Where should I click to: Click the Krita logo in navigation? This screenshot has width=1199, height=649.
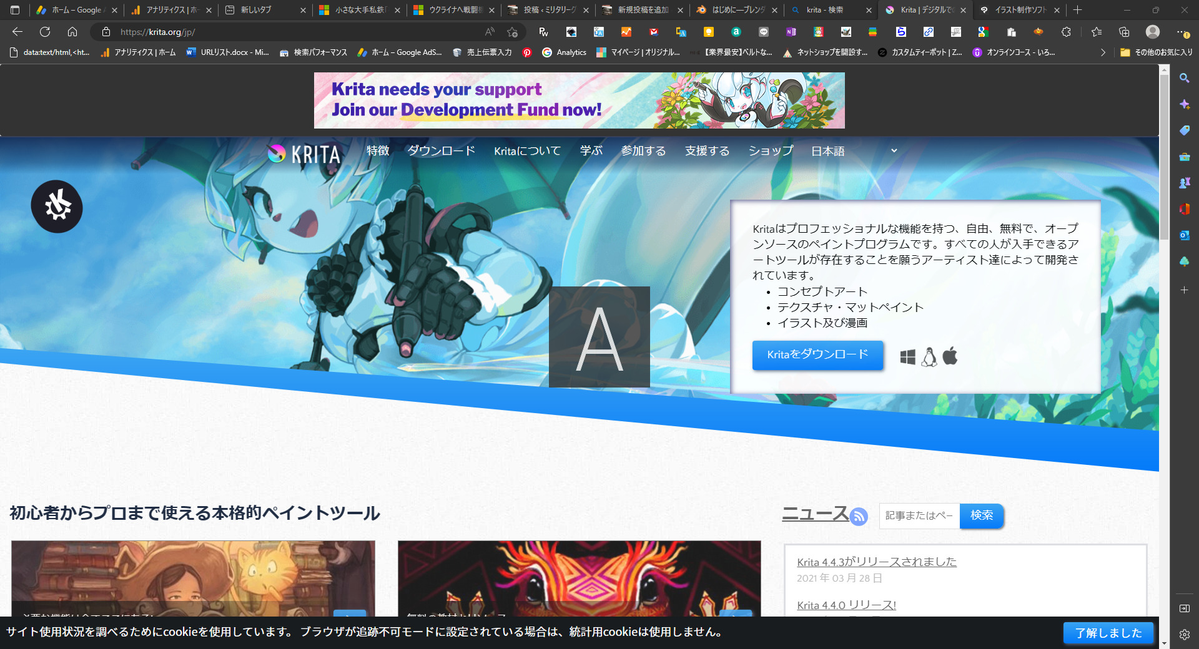[x=304, y=154]
